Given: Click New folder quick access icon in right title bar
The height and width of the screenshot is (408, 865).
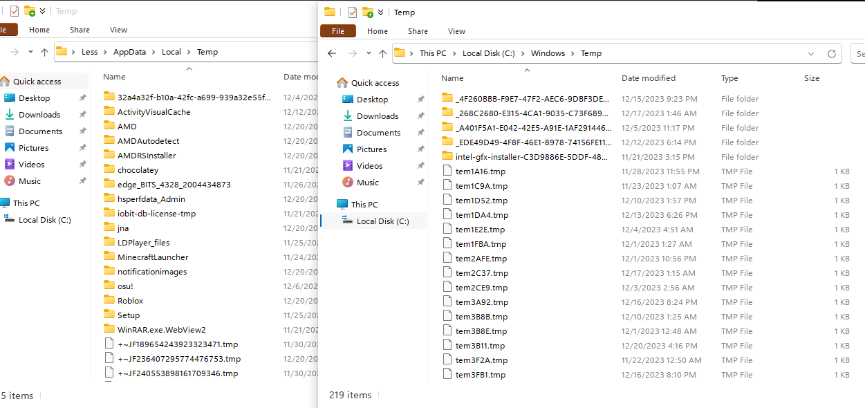Looking at the screenshot, I should (x=367, y=12).
